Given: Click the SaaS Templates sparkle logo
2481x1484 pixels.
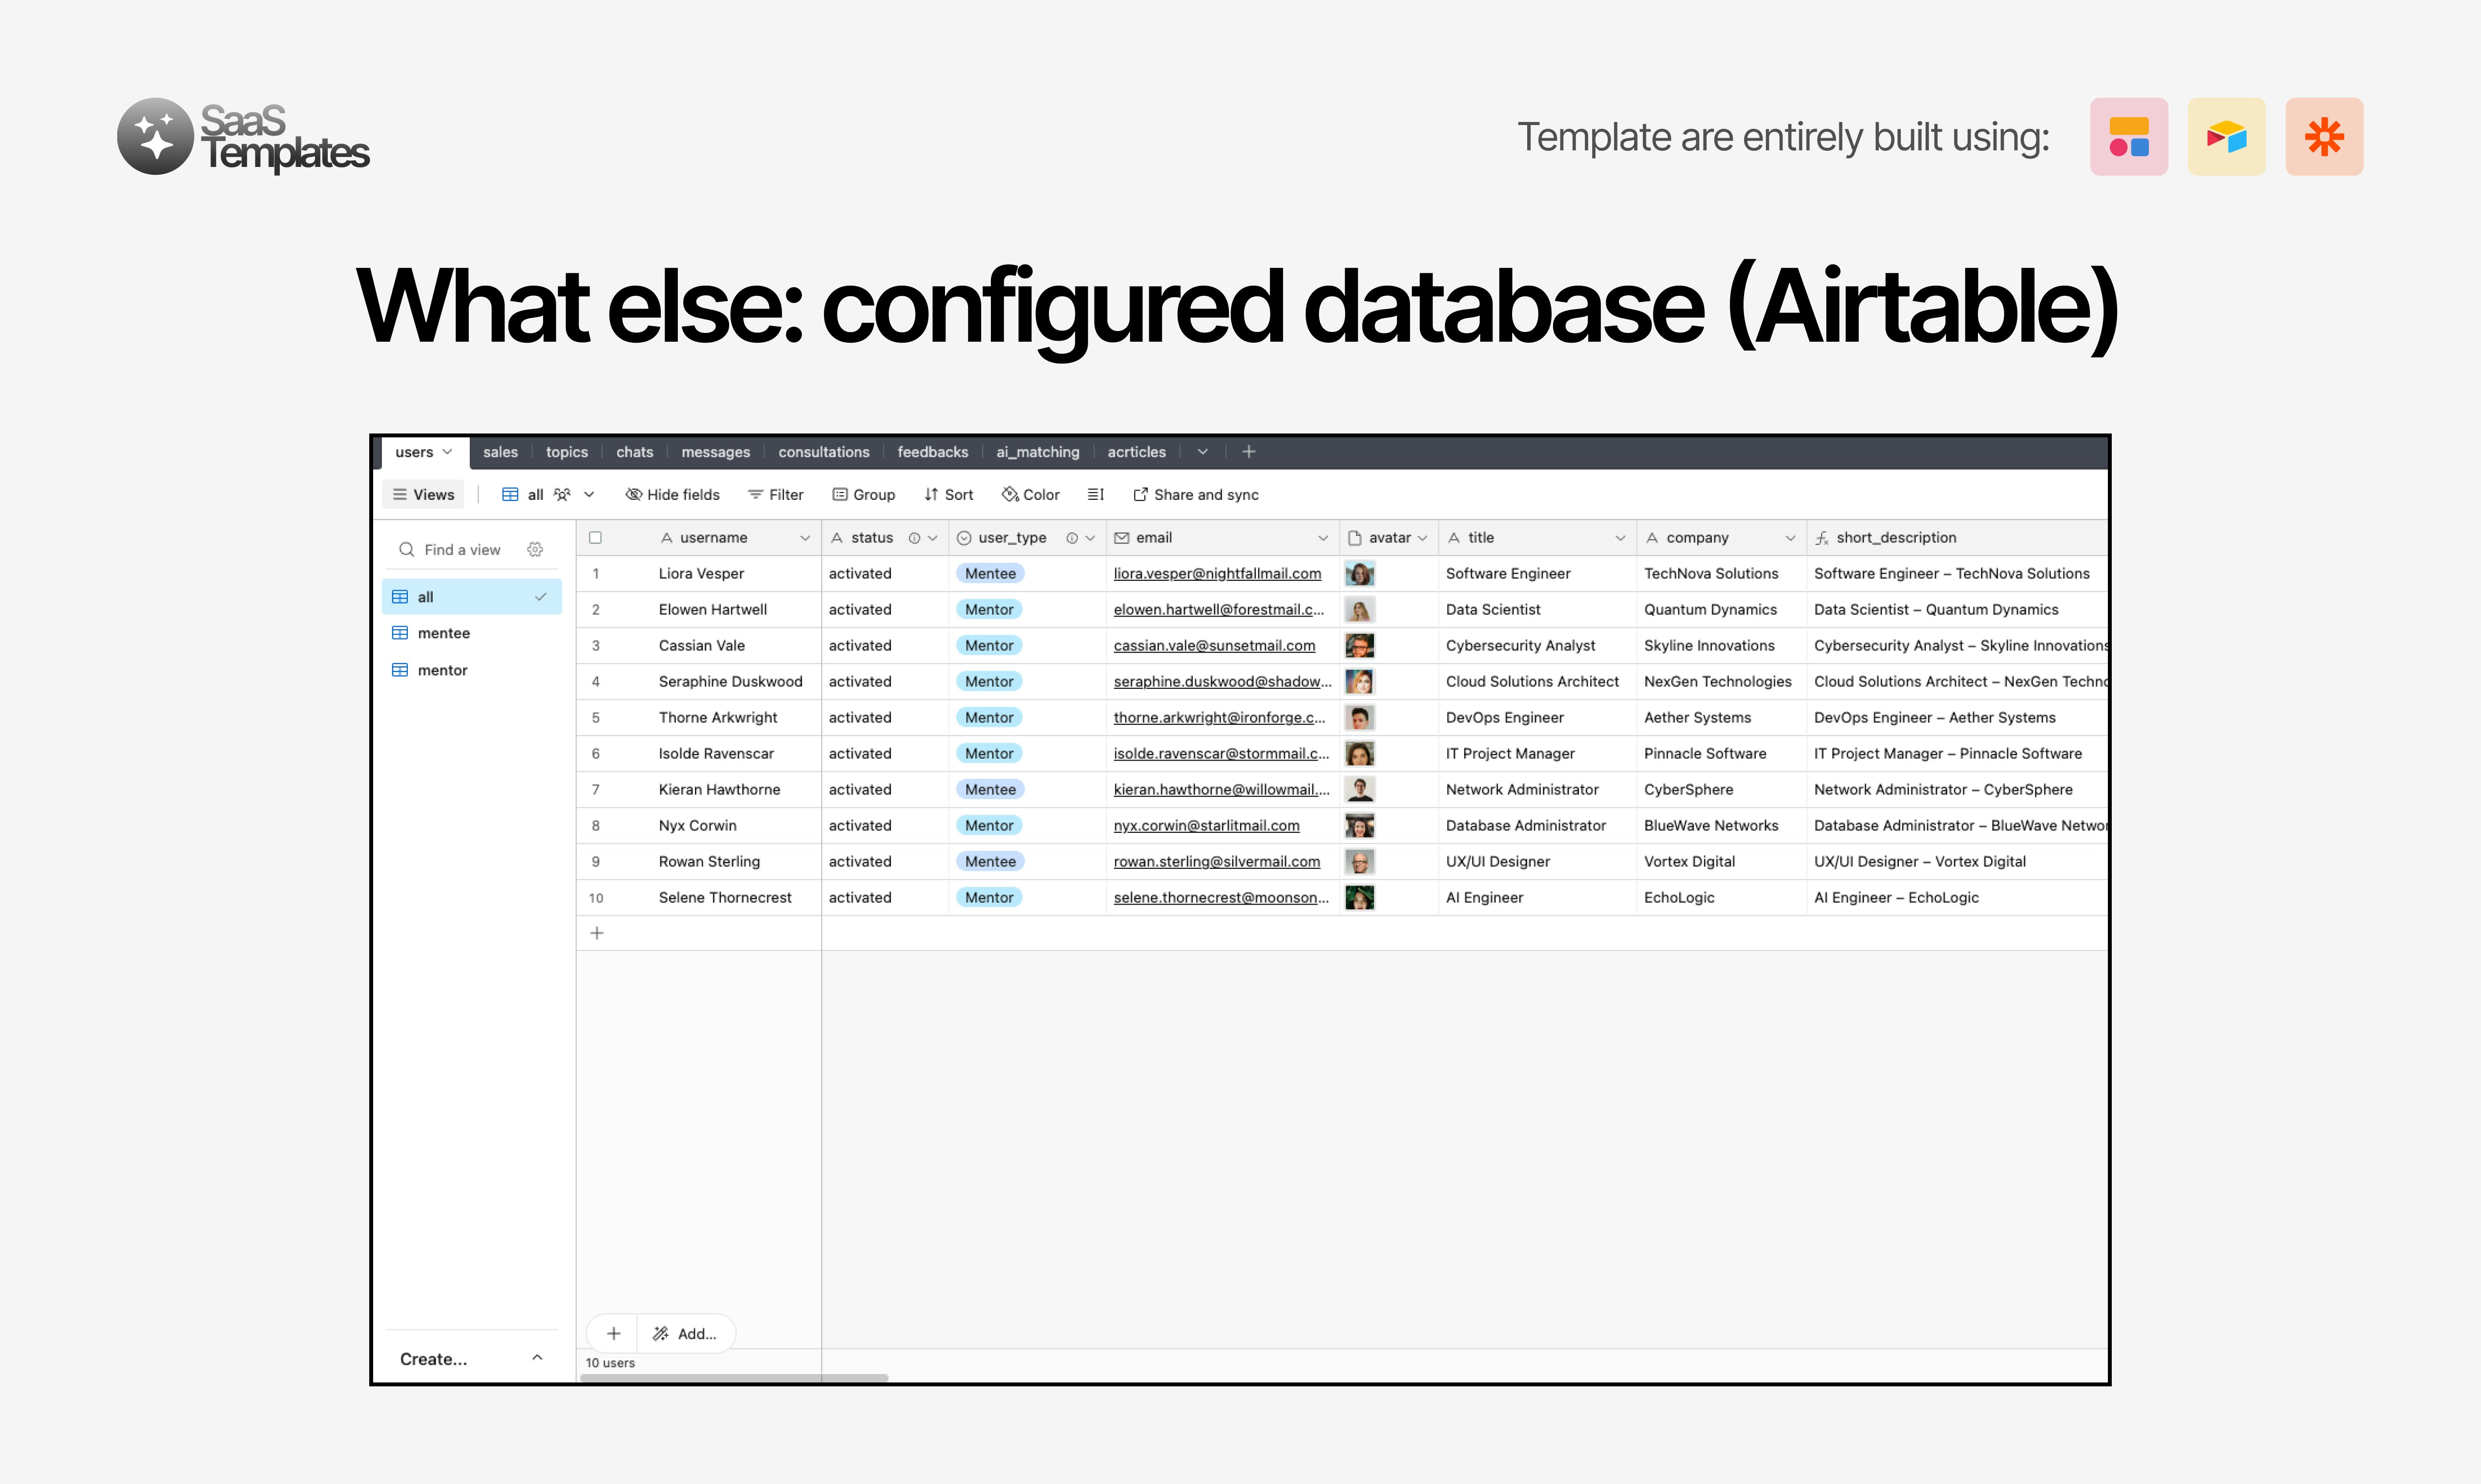Looking at the screenshot, I should tap(155, 137).
